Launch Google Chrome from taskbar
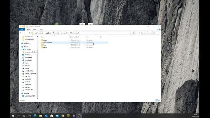This screenshot has width=210, height=118. point(63,116)
